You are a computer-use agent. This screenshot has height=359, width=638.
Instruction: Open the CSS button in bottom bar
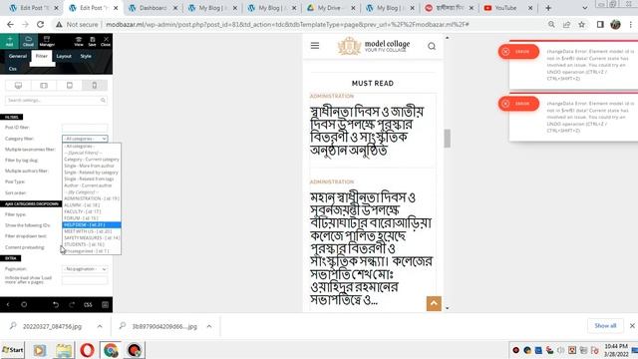88,304
